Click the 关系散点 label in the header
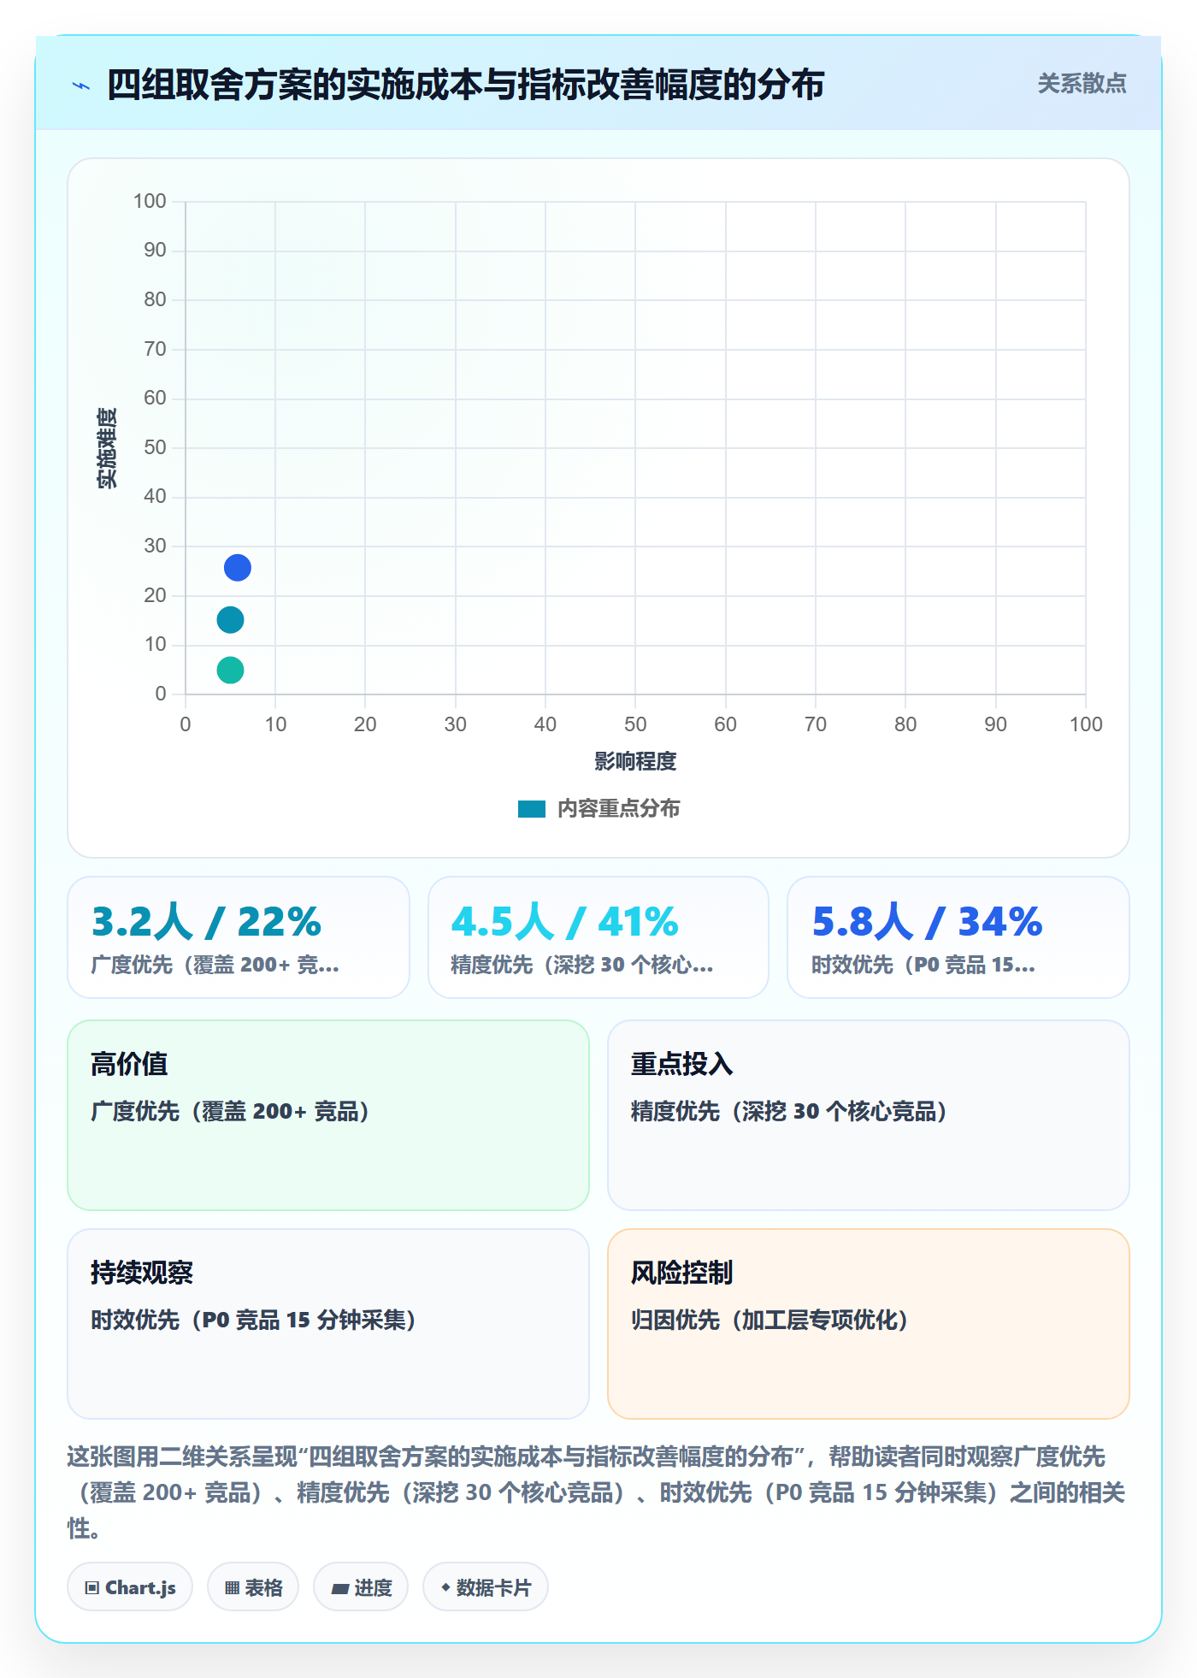This screenshot has height=1678, width=1197. point(1082,84)
